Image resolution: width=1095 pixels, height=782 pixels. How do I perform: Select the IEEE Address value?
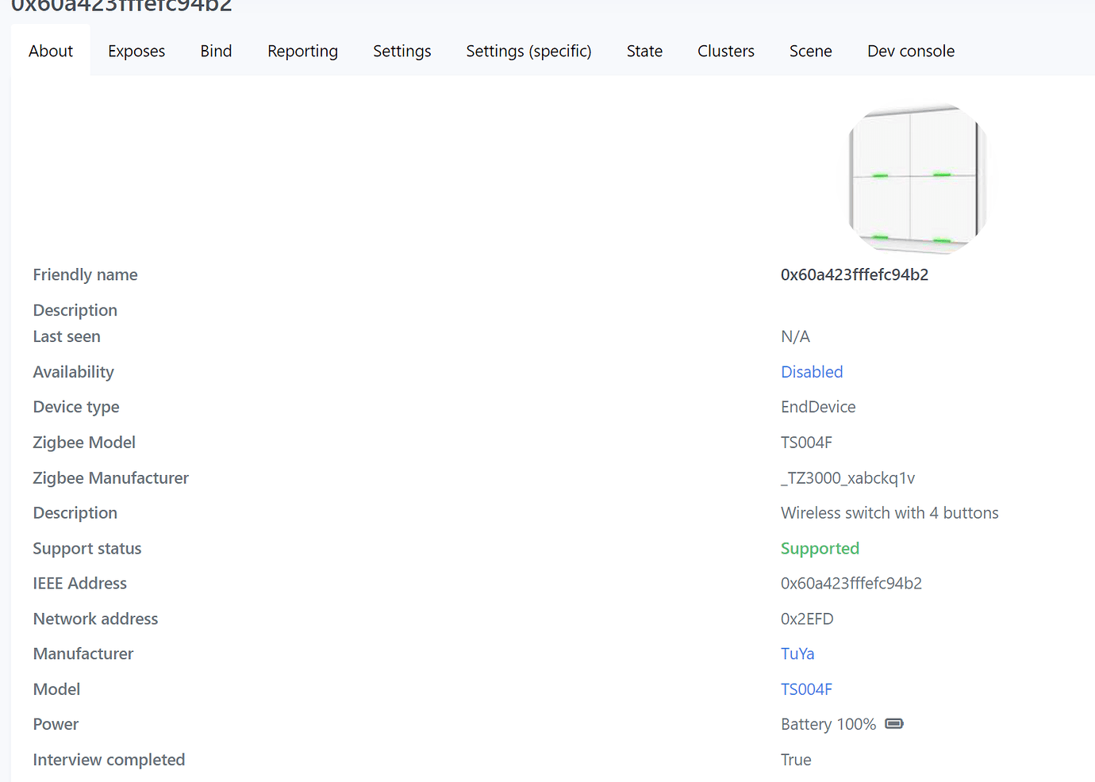coord(851,583)
